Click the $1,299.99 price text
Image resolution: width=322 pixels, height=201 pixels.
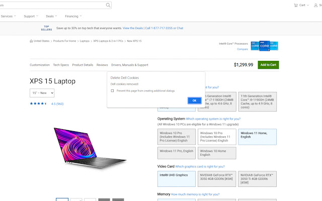click(x=244, y=65)
